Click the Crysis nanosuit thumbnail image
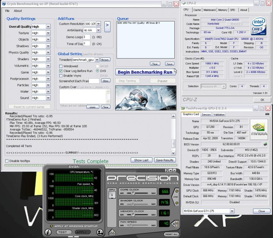Screen dimensions: 273x238 tap(146, 98)
